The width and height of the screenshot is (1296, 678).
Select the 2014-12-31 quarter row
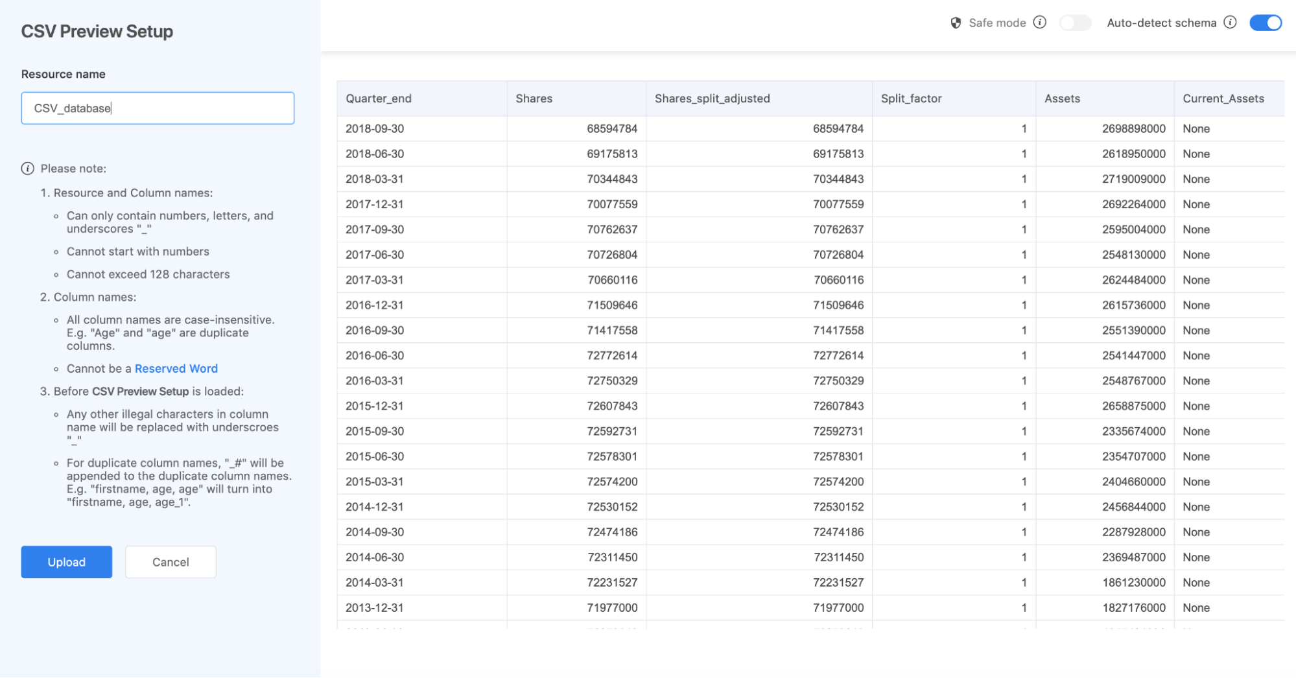tap(375, 506)
